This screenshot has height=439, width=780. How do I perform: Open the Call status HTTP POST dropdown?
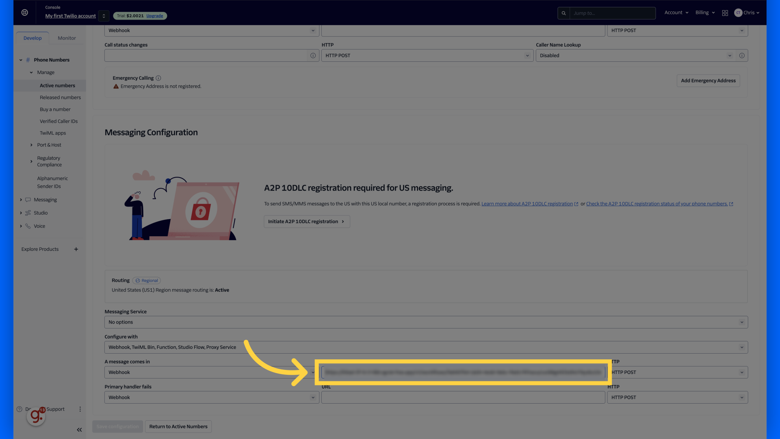[x=427, y=56]
